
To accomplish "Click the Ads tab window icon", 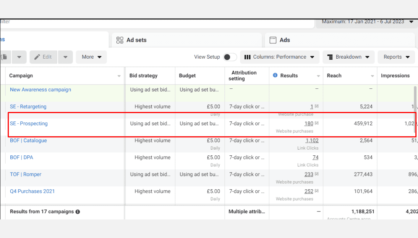I will point(273,40).
